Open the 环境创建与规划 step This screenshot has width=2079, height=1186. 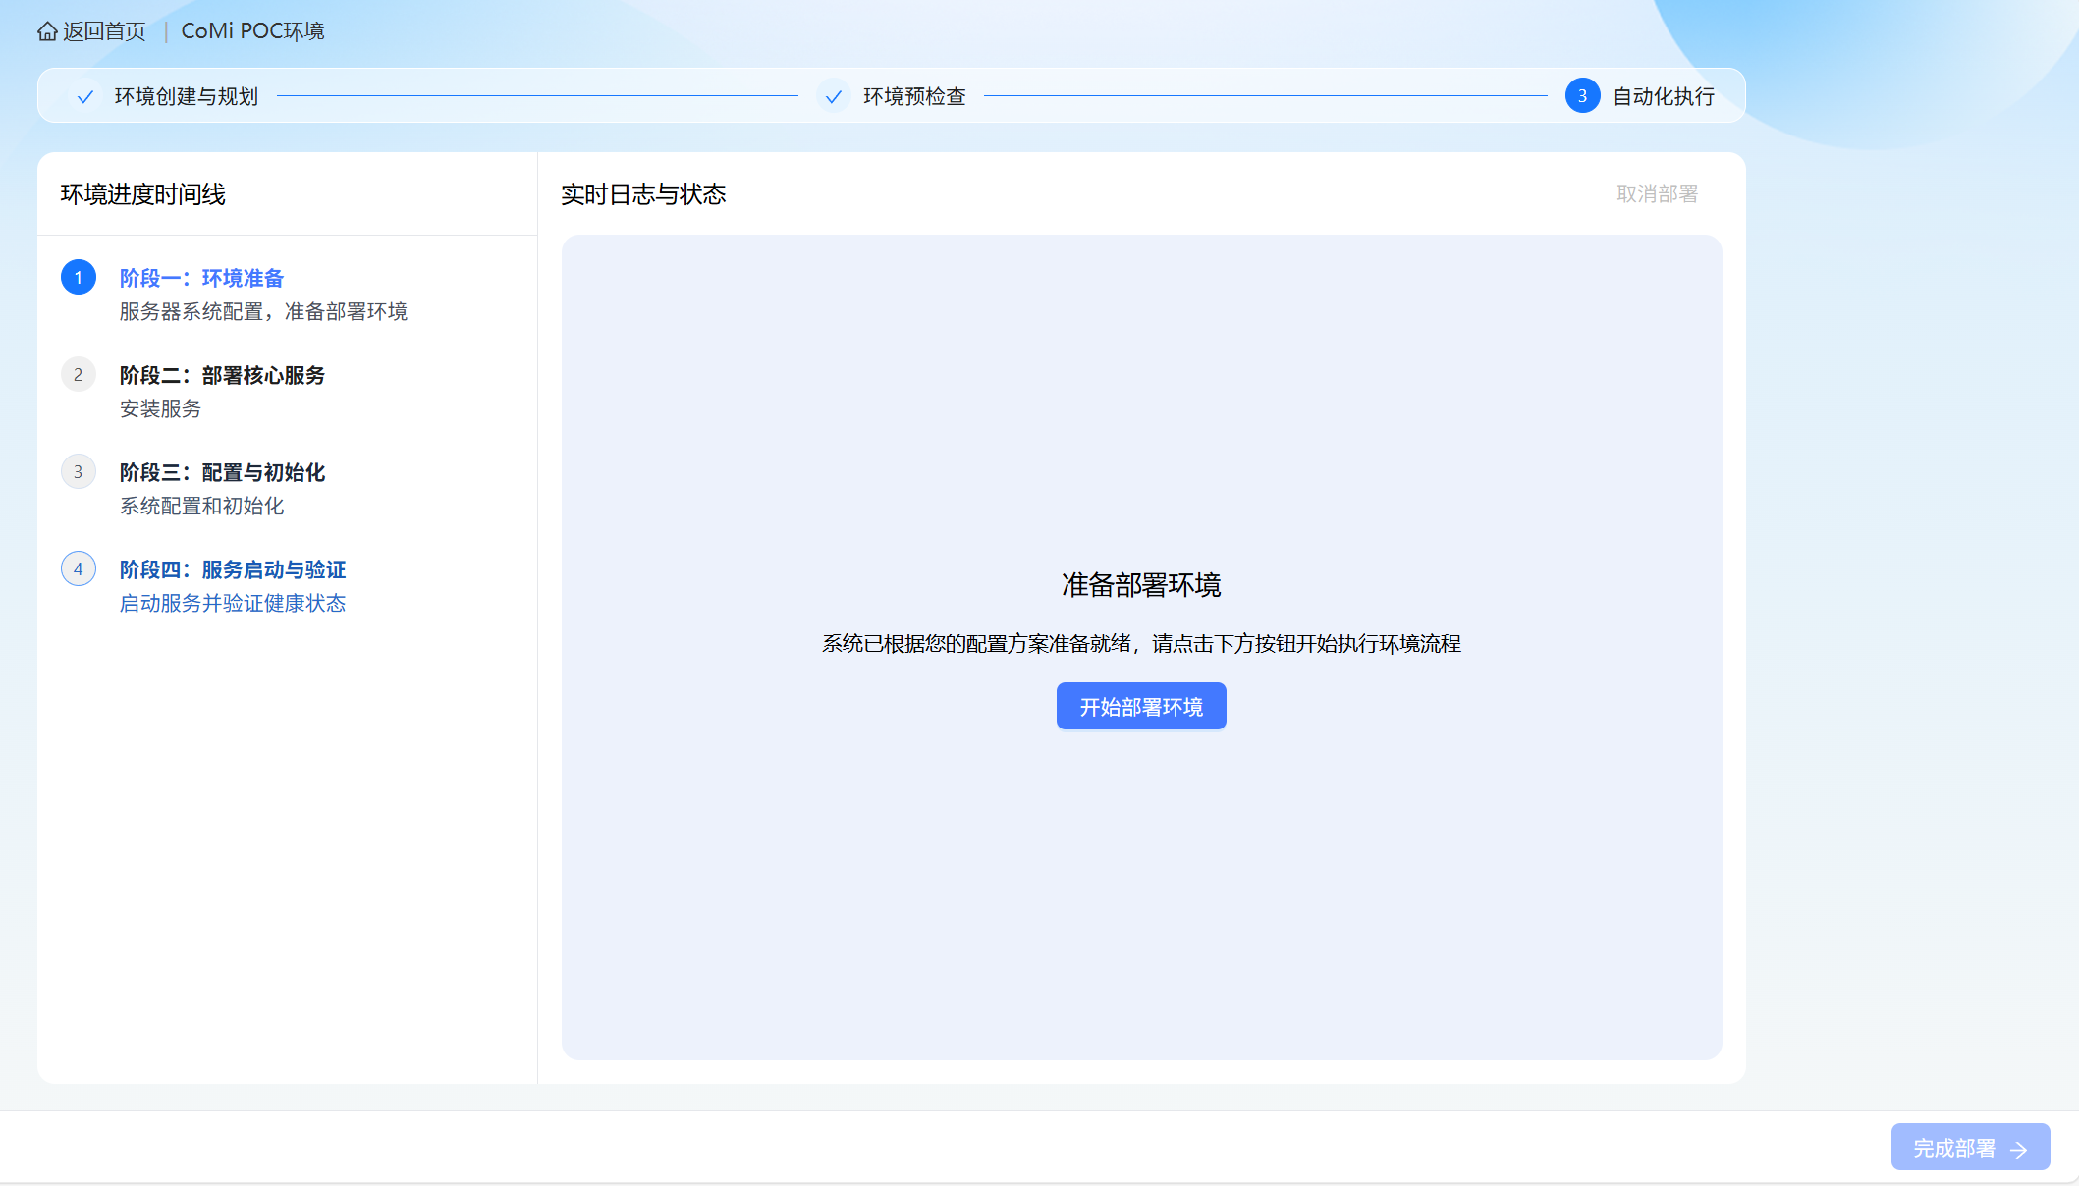point(186,96)
